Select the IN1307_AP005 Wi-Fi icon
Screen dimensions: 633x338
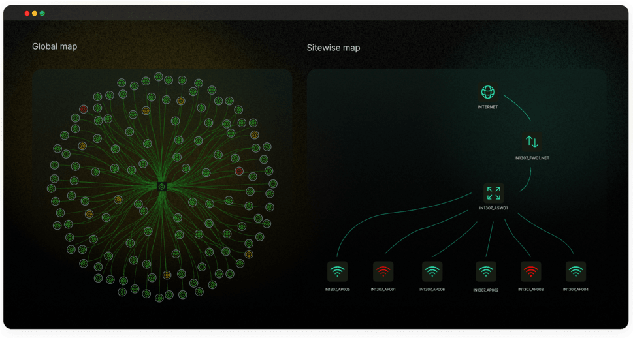[x=338, y=272]
